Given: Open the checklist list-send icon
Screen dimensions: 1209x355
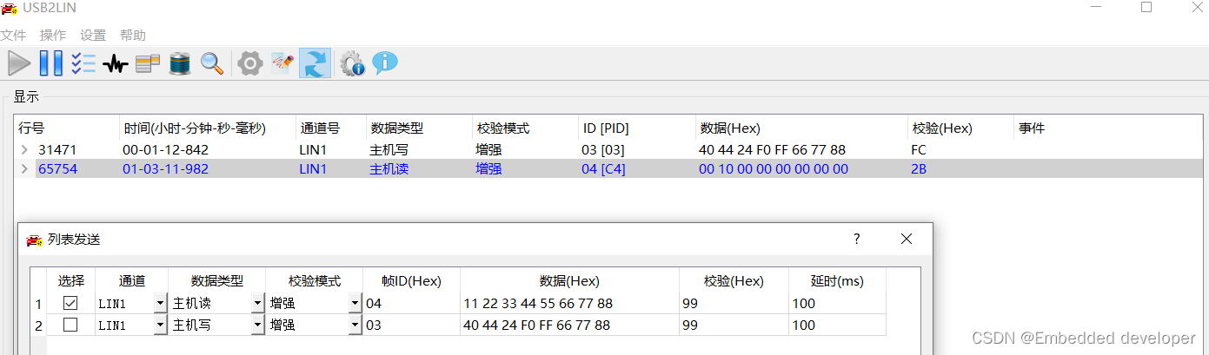Looking at the screenshot, I should coord(83,63).
